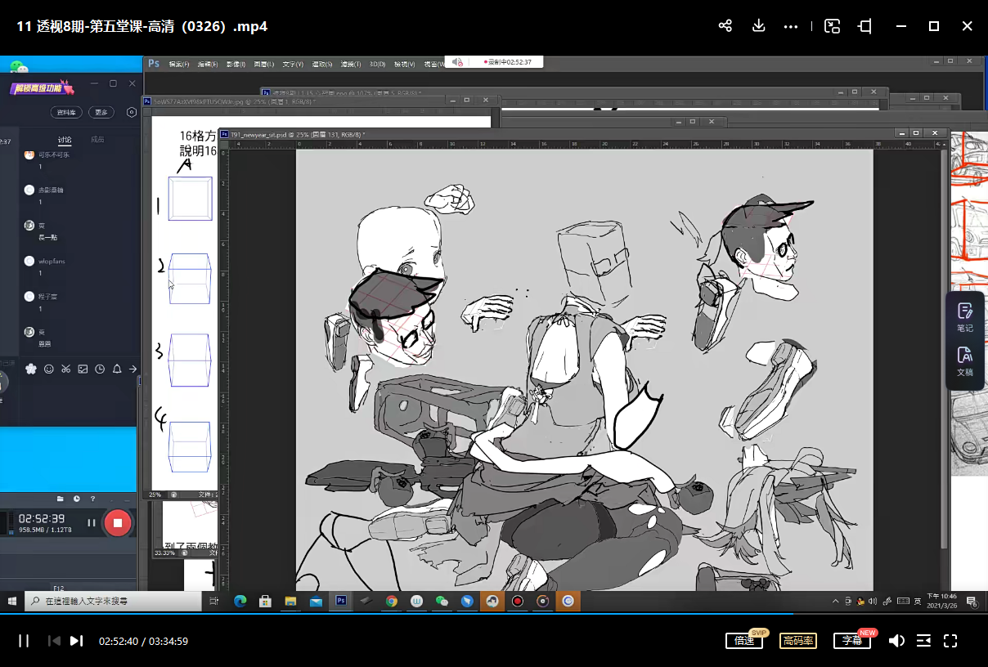This screenshot has width=988, height=667.
Task: Click the 25% zoom field of jpg document
Action: click(155, 495)
